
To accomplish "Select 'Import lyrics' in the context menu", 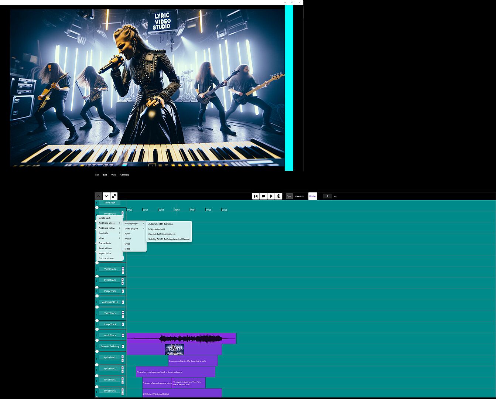I will point(109,253).
